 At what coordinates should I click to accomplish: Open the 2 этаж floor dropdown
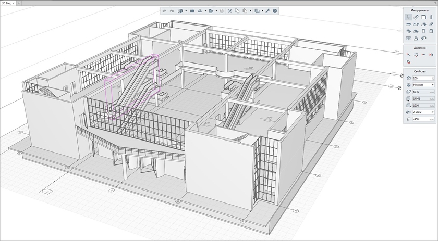tap(424, 112)
